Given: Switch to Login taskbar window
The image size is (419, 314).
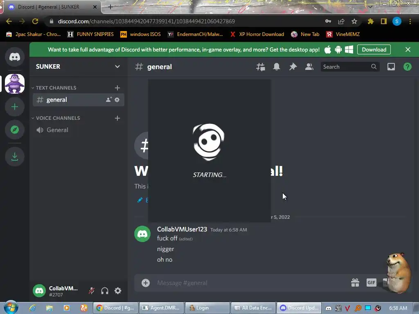Looking at the screenshot, I should [207, 308].
